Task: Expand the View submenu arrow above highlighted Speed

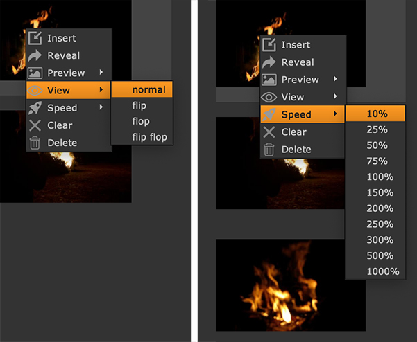Action: 336,97
